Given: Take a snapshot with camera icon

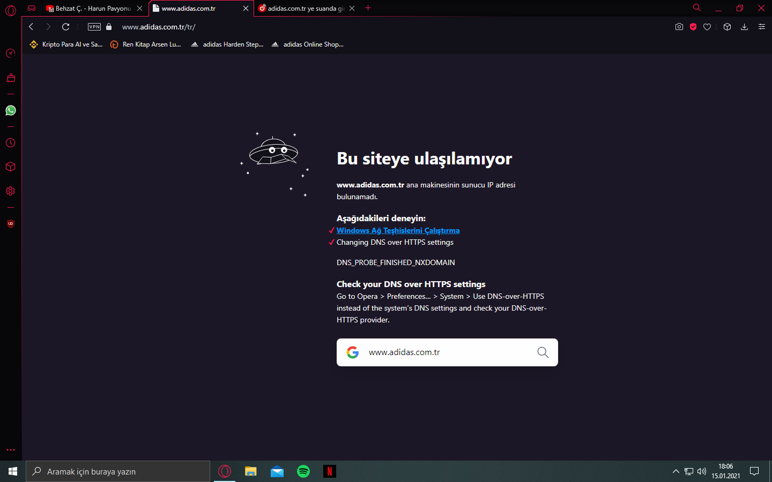Looking at the screenshot, I should click(679, 27).
